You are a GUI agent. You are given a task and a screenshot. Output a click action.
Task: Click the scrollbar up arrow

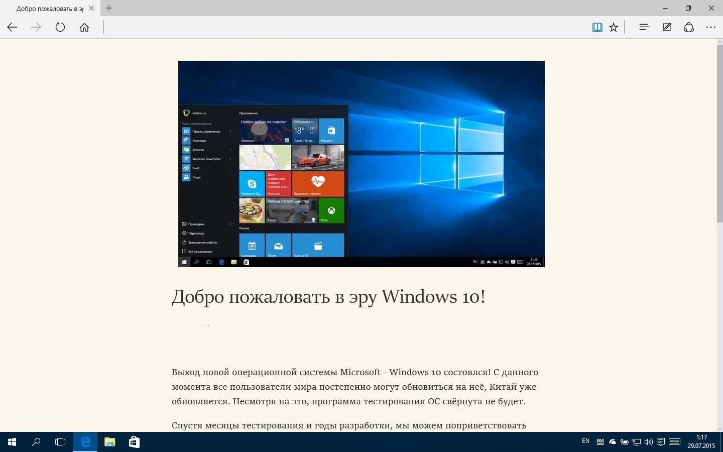click(719, 42)
